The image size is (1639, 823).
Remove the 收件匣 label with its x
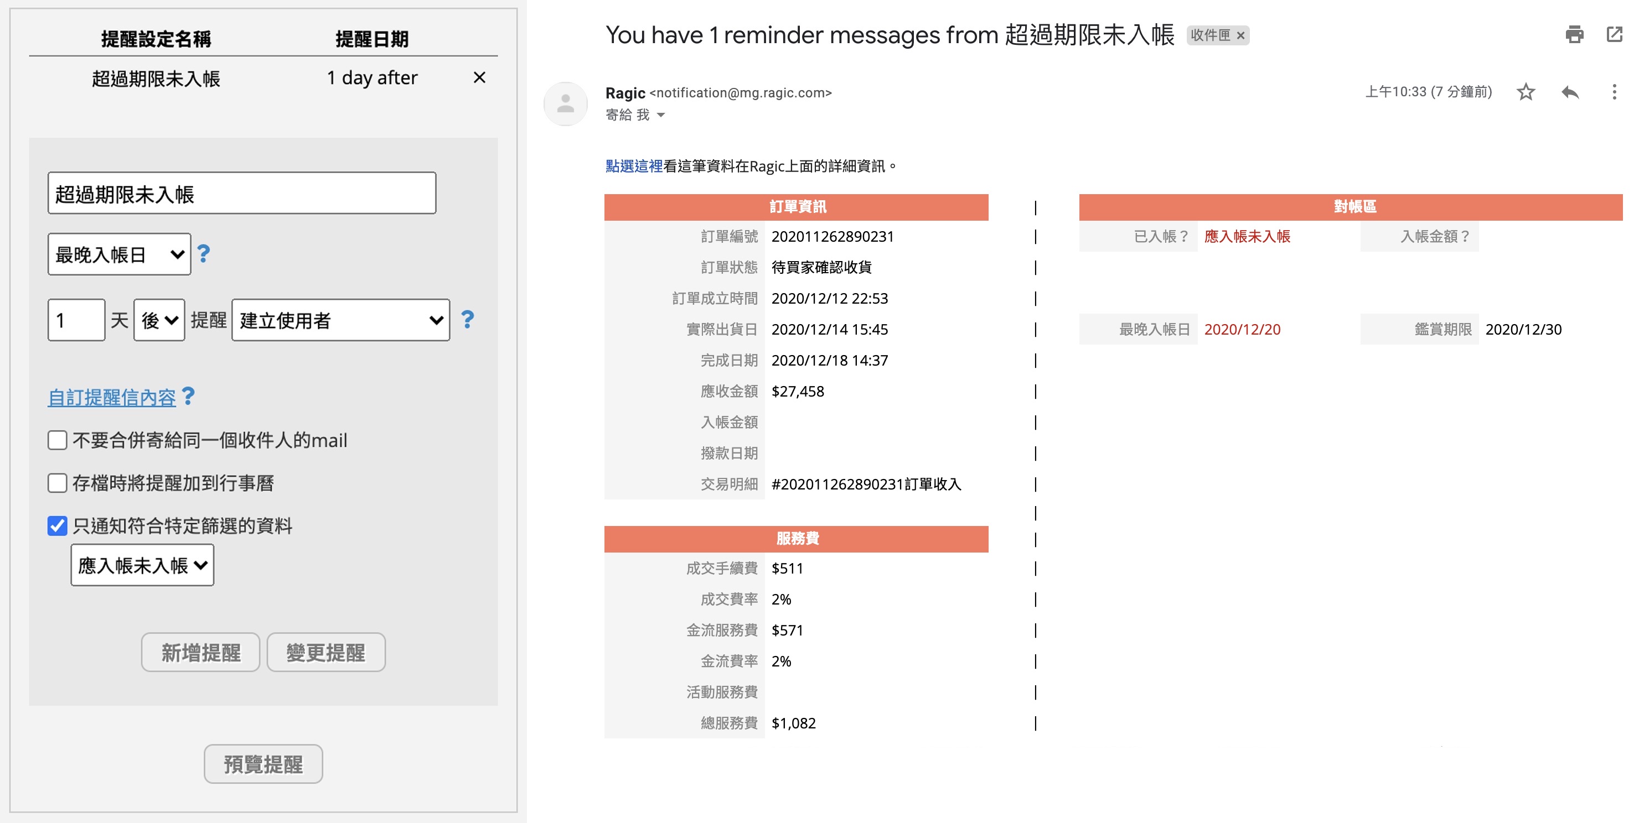point(1240,35)
